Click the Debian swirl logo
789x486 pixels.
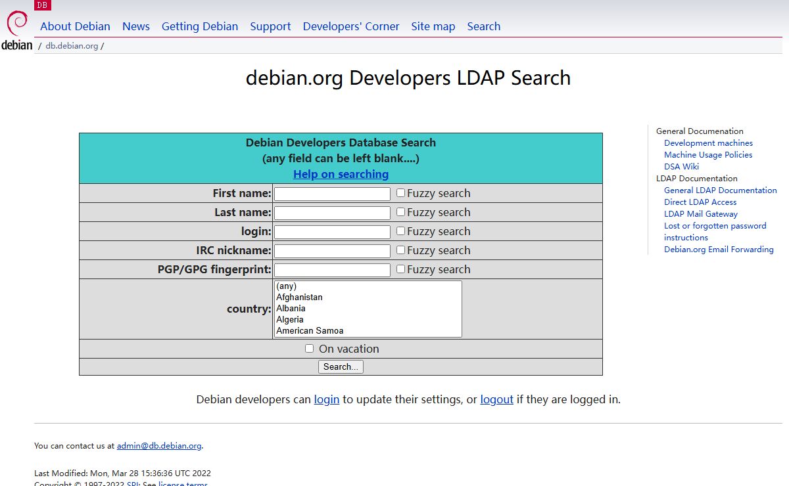[17, 30]
